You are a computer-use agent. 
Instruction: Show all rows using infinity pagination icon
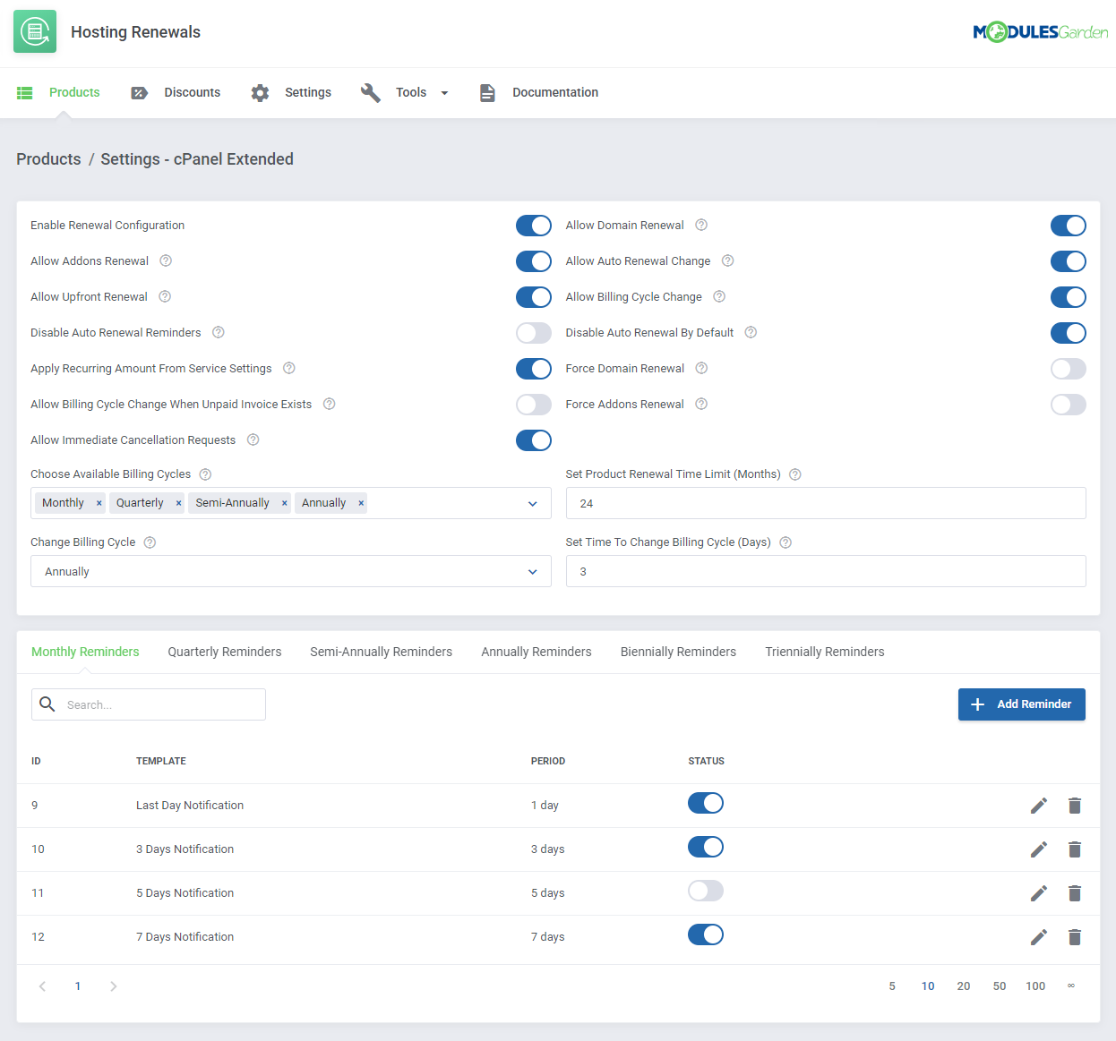1070,986
